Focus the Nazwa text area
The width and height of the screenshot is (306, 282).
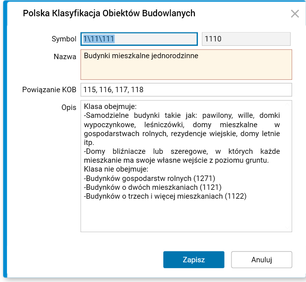(x=186, y=65)
